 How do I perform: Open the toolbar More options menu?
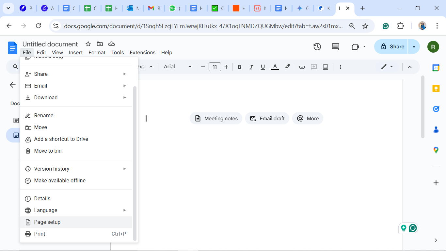(x=340, y=67)
